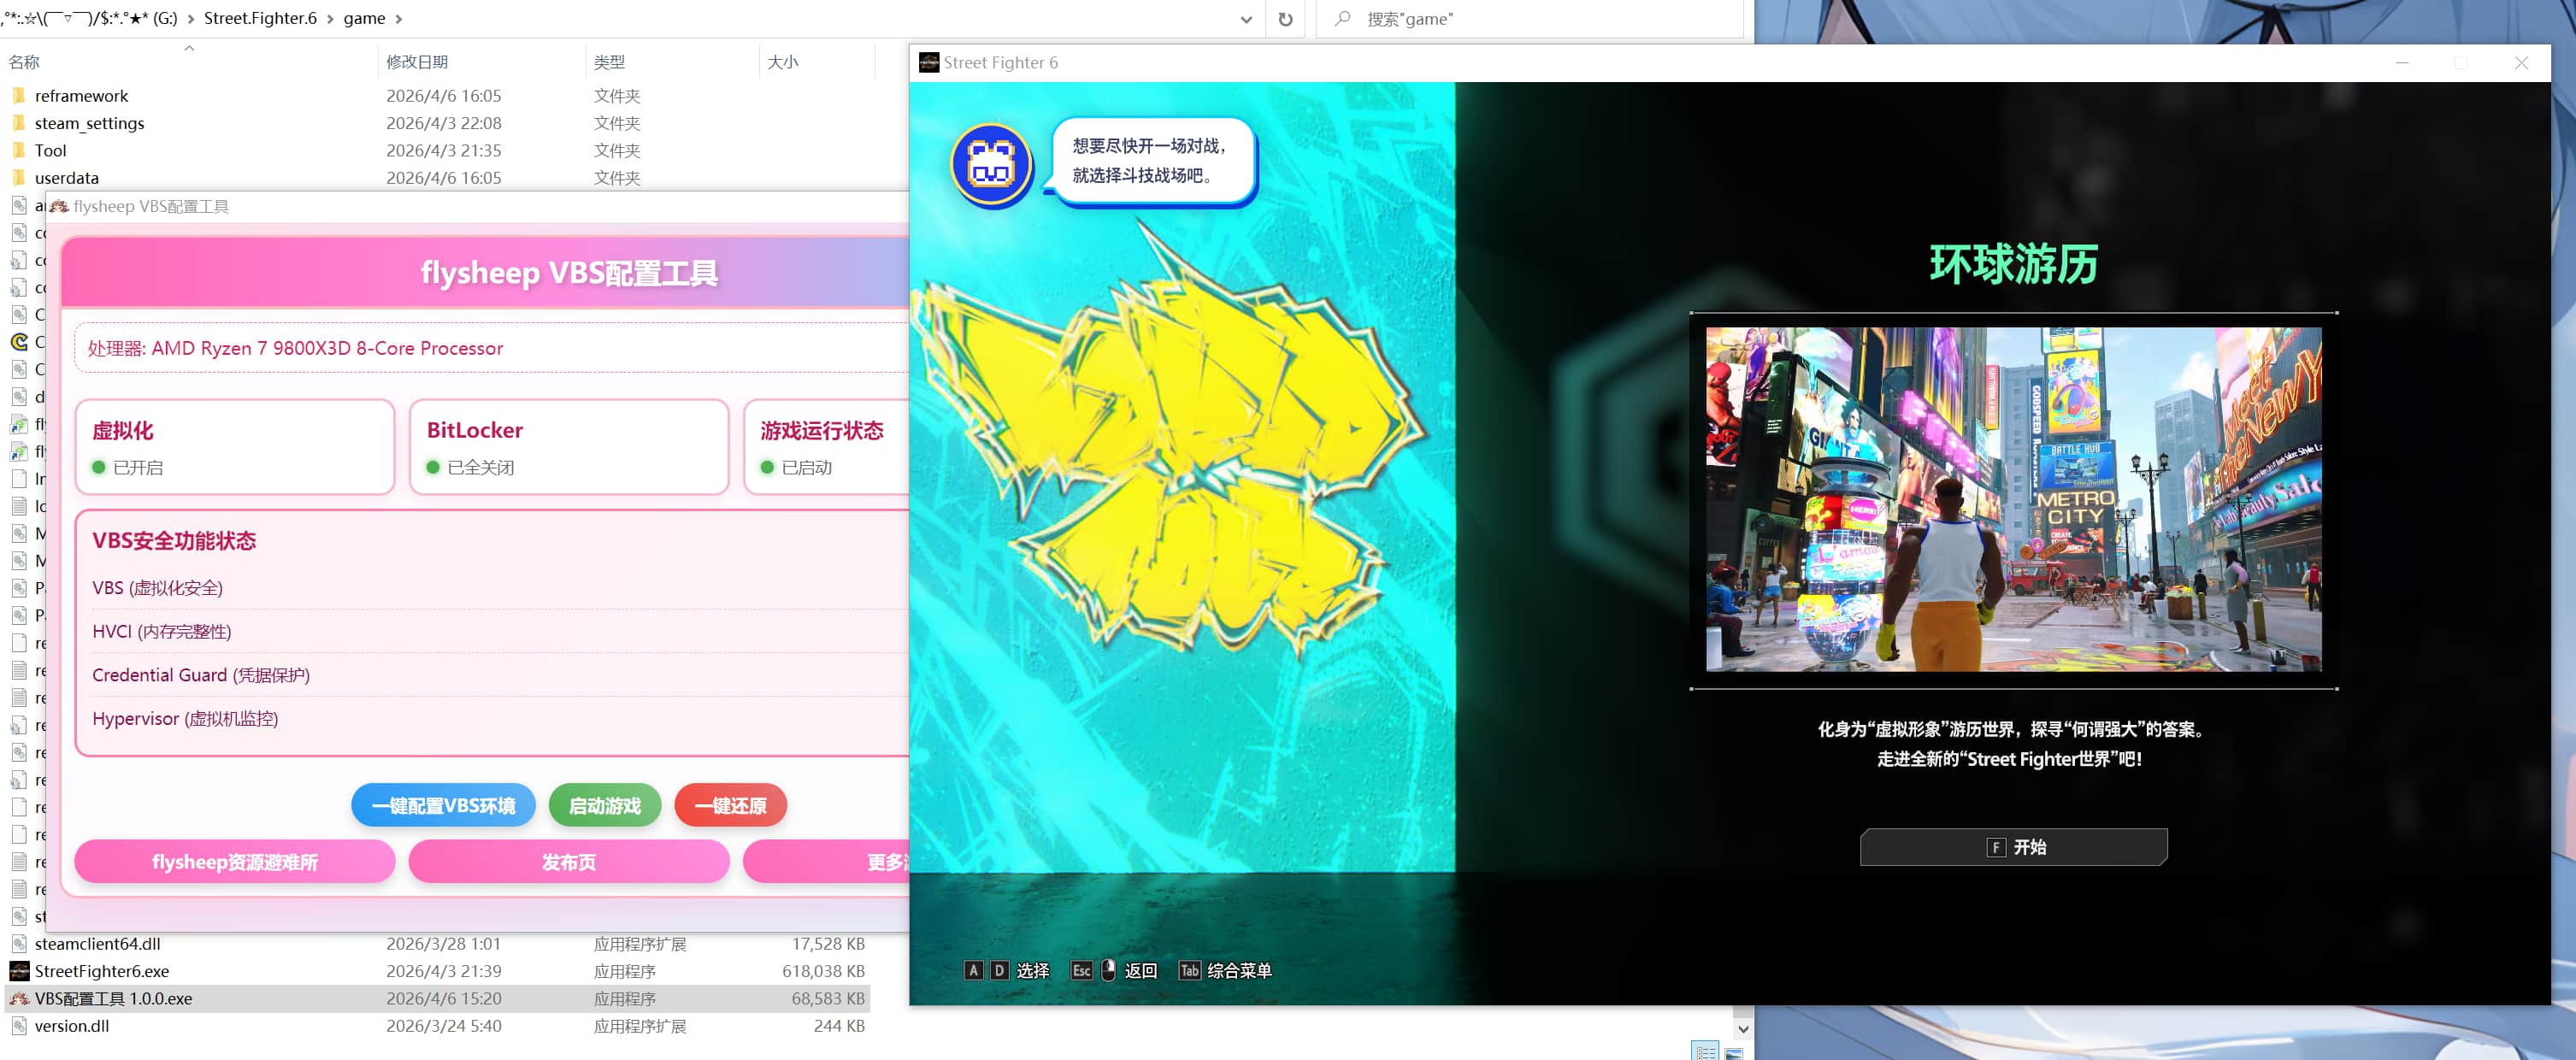The image size is (2576, 1060).
Task: Click the robot assistant avatar icon
Action: tap(991, 164)
